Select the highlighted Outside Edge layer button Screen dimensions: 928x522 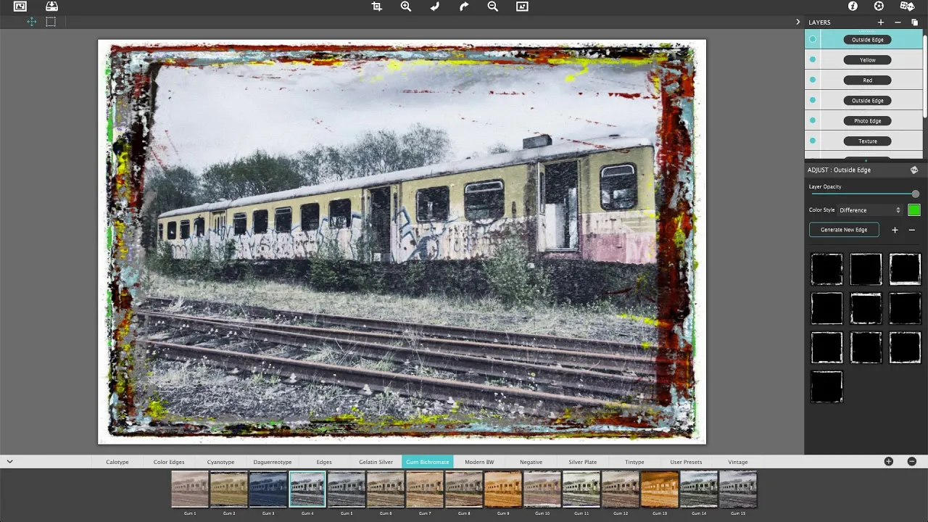click(868, 40)
